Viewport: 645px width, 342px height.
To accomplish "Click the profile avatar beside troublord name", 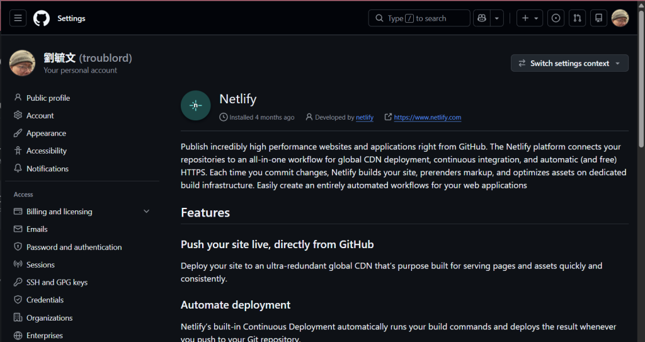I will (x=22, y=63).
